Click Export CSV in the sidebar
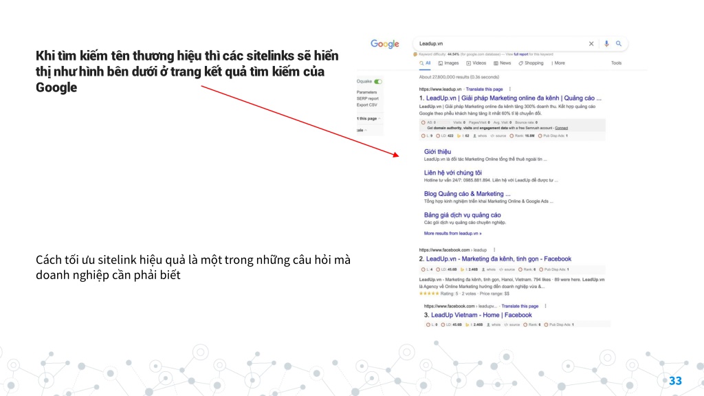Screen dimensions: 704x396 pos(367,104)
